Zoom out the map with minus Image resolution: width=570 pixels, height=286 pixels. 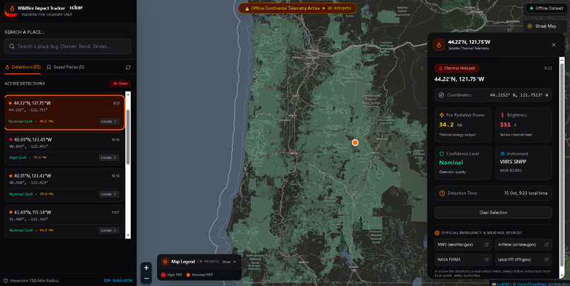pos(146,279)
